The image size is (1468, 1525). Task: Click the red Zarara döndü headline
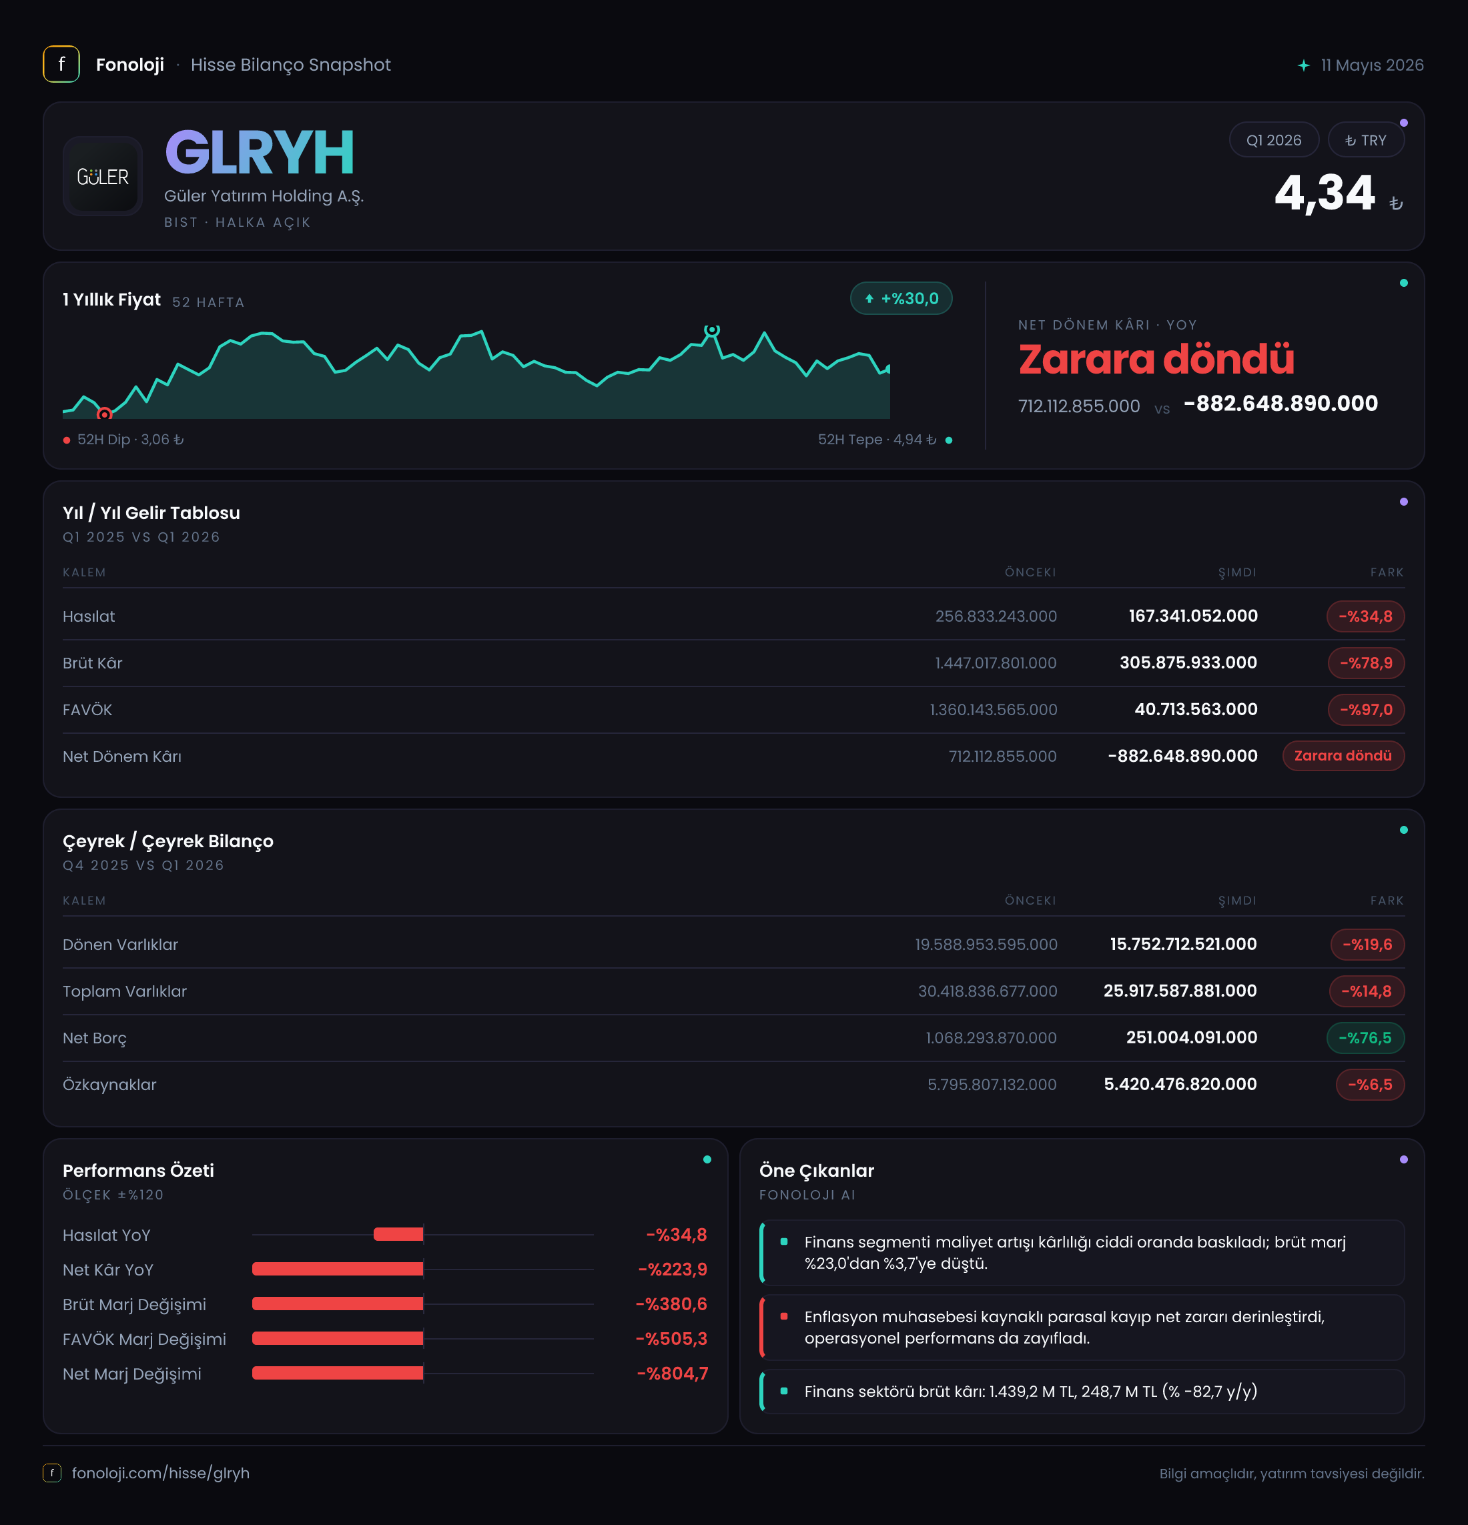(1156, 360)
